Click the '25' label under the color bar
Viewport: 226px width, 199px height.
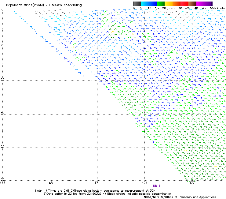(173, 8)
